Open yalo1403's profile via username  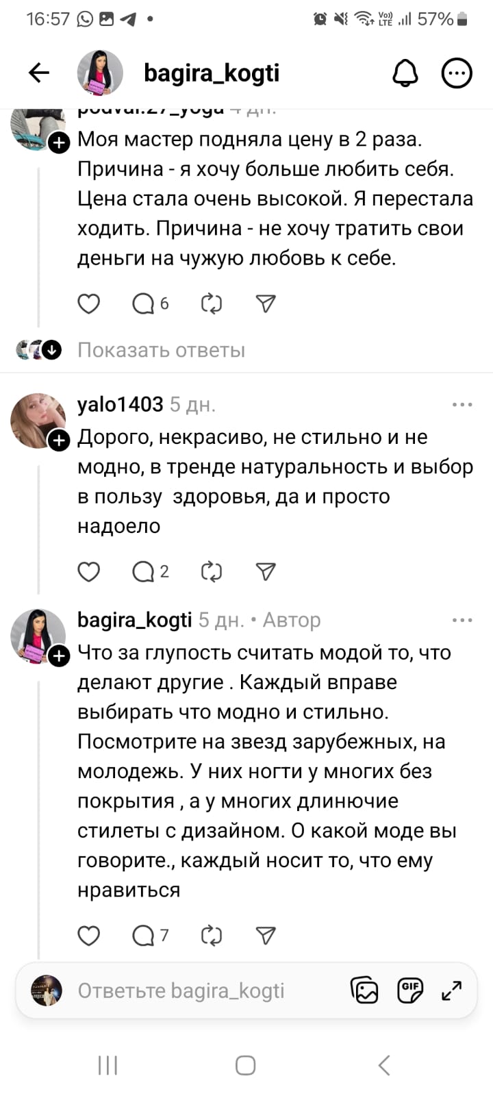click(121, 405)
